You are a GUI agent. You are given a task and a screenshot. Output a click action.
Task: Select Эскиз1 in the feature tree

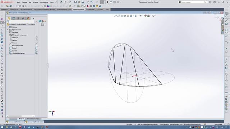[14, 48]
